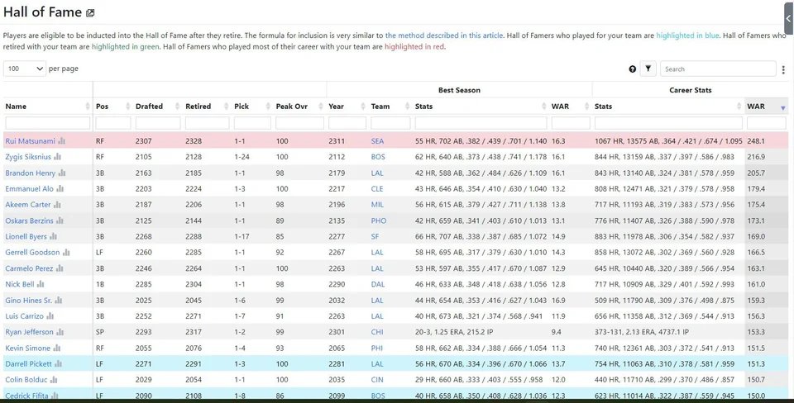This screenshot has height=403, width=794.
Task: Sort table by Name column
Action: coord(48,107)
